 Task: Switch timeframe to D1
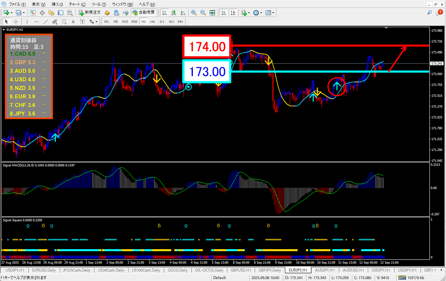pyautogui.click(x=162, y=21)
